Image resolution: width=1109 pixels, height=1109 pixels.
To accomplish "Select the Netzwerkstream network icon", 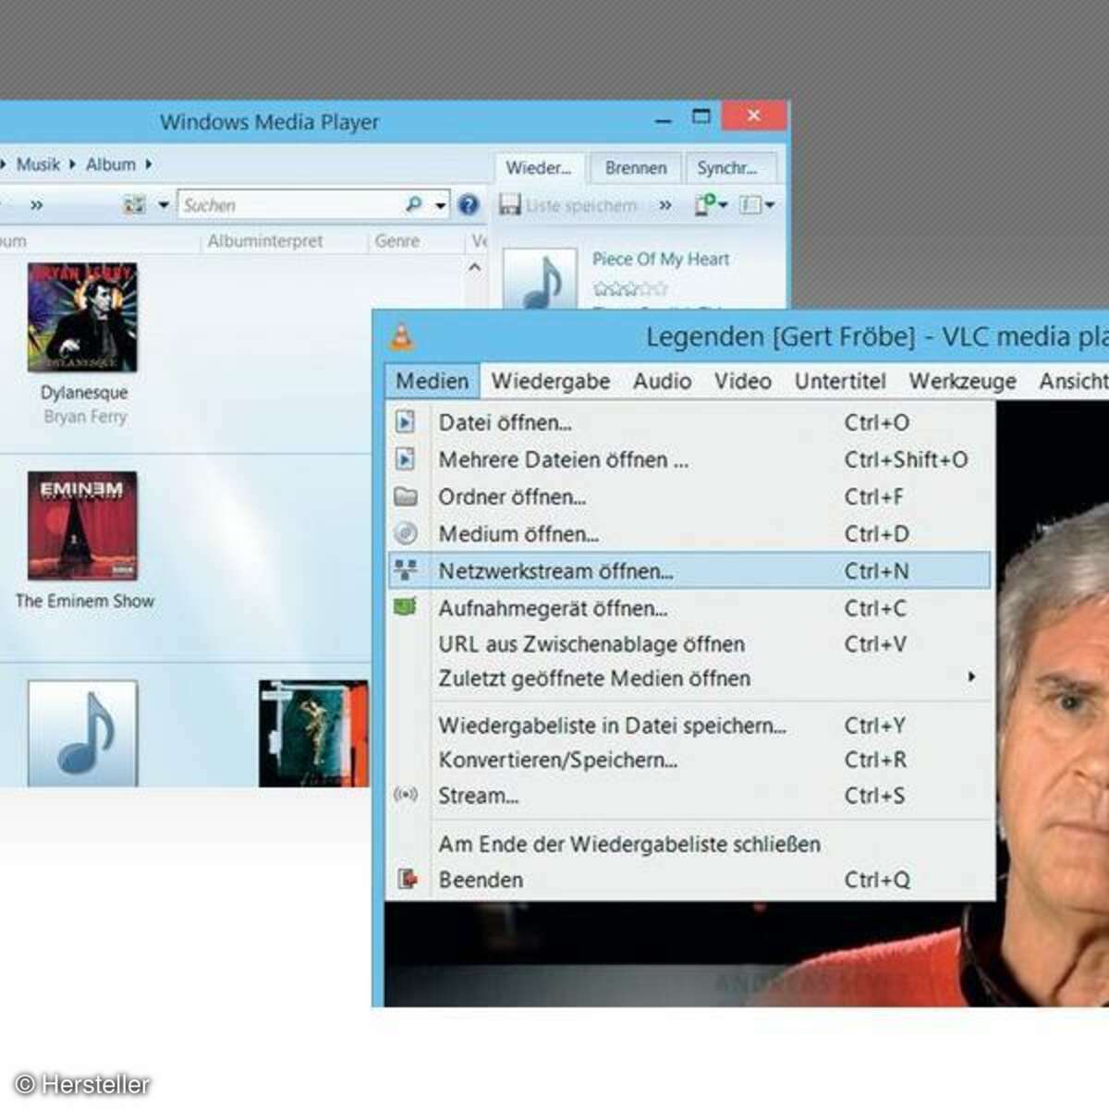I will 407,570.
